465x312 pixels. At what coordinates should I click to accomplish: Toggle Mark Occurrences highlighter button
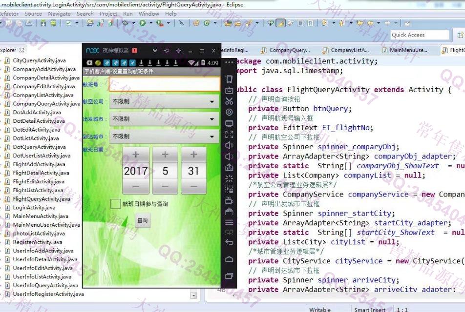click(280, 23)
